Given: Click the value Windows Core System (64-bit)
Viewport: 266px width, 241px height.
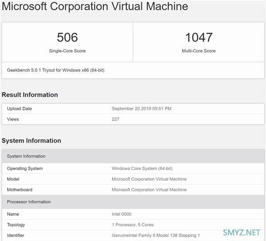Looking at the screenshot, I should 142,168.
